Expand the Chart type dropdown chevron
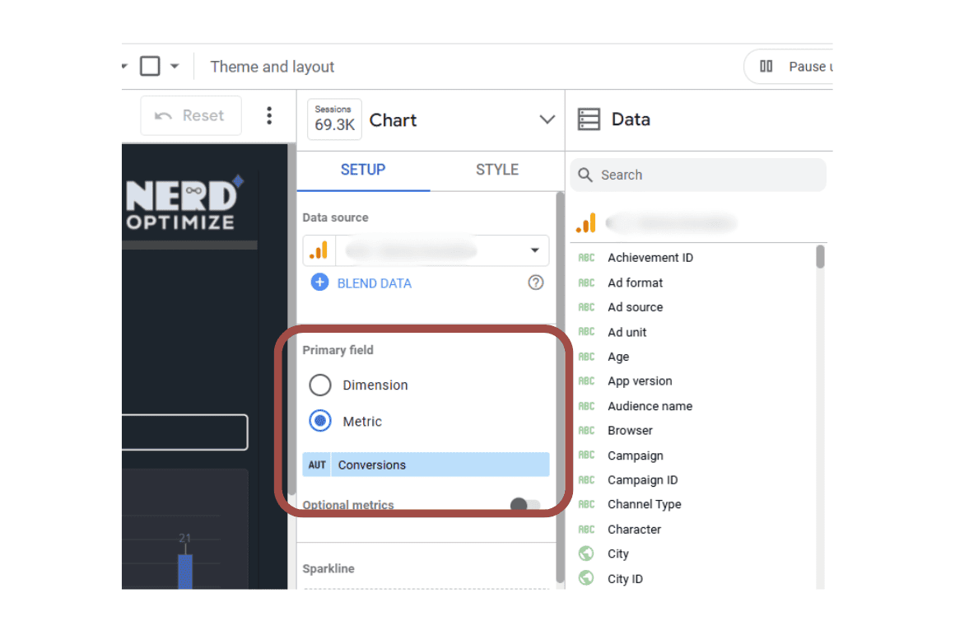The height and width of the screenshot is (626, 955). pos(547,119)
